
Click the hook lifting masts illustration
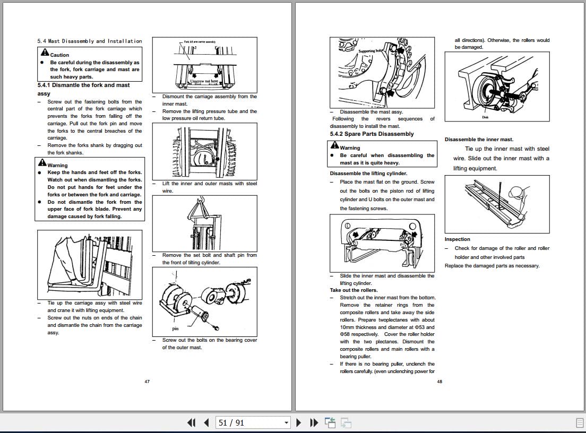click(x=205, y=223)
